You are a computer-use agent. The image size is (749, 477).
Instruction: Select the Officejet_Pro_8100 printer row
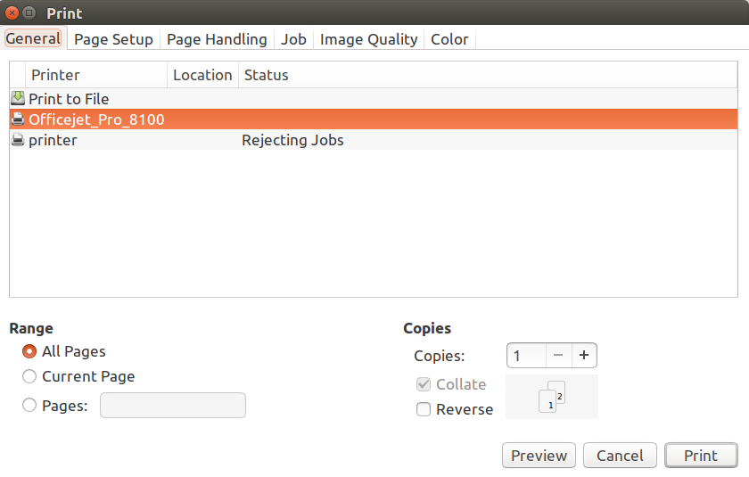(374, 119)
